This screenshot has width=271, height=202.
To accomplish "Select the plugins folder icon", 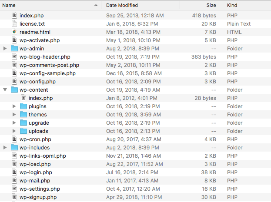I will pos(23,106).
